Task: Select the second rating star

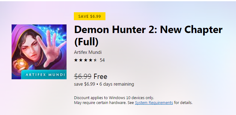Action: 81,60
